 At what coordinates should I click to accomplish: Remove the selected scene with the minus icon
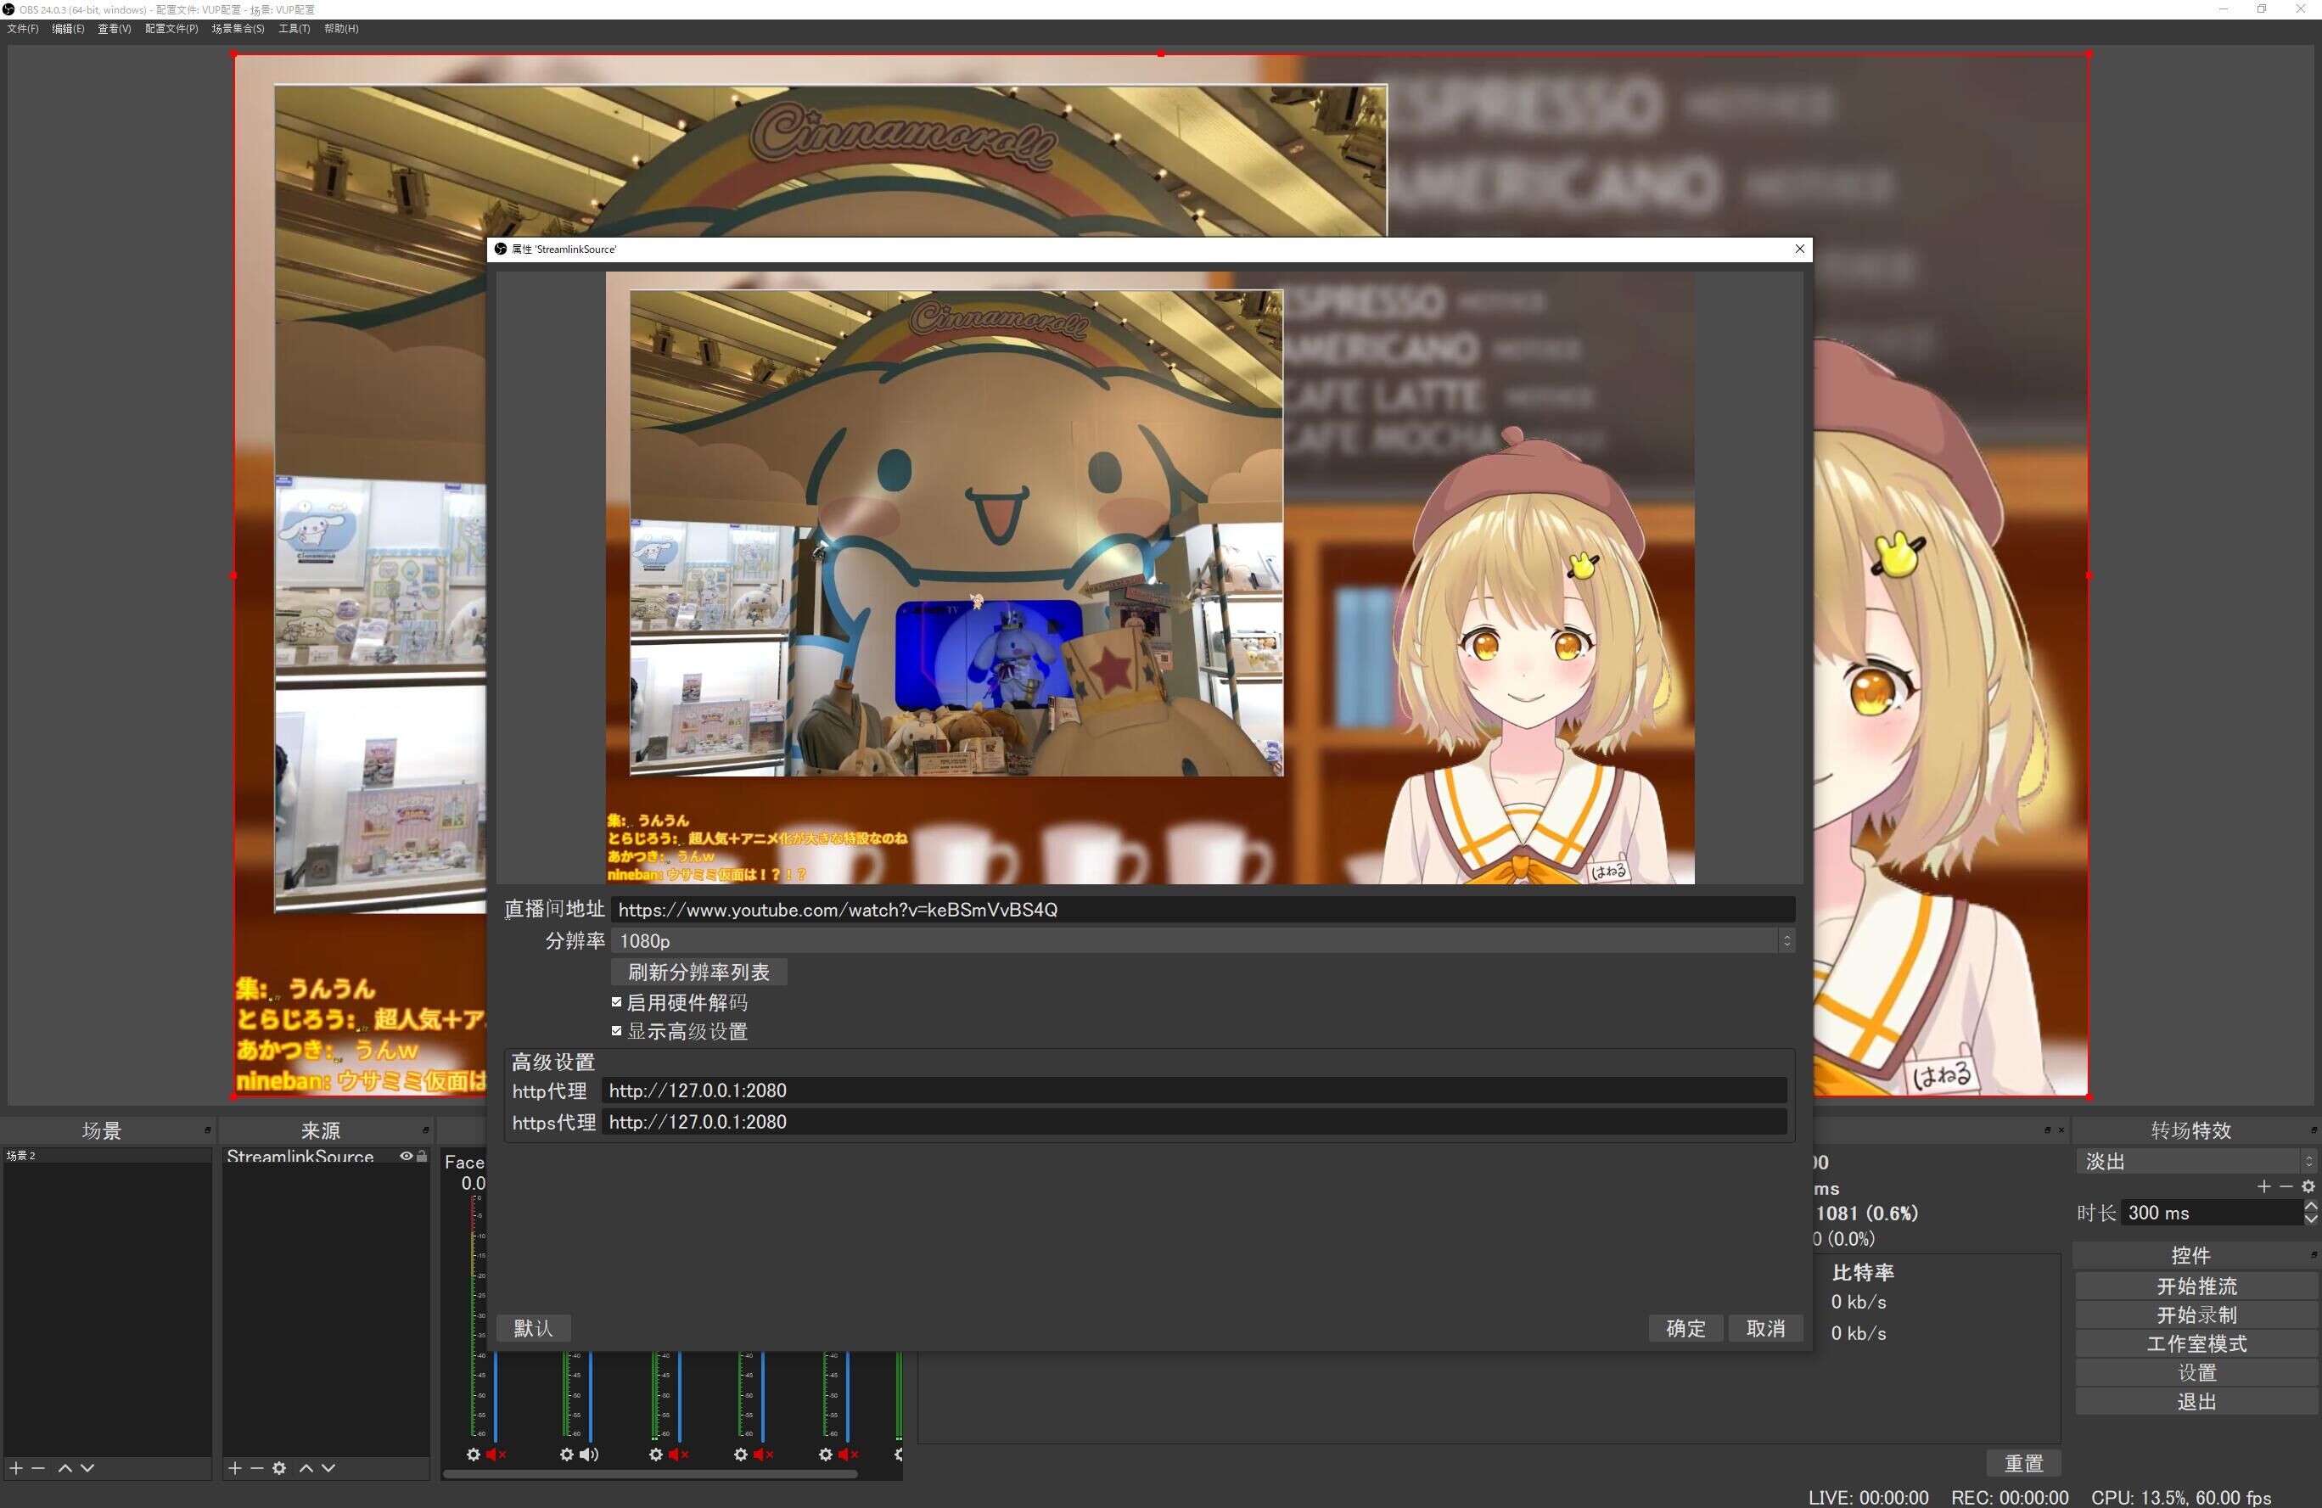[39, 1467]
